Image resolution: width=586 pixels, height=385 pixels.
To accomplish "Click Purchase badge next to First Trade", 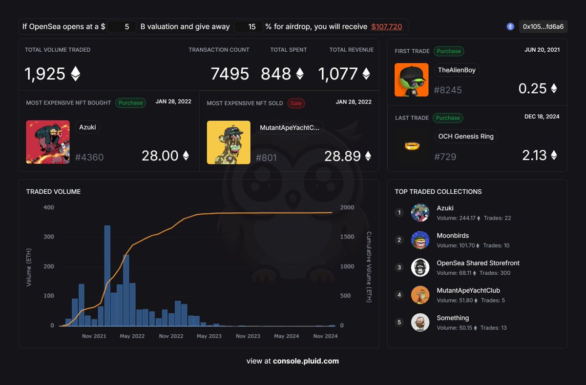I will coord(449,51).
